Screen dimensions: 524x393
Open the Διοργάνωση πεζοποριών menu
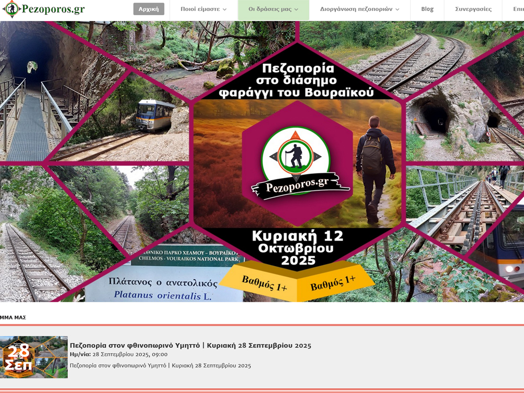click(x=356, y=9)
